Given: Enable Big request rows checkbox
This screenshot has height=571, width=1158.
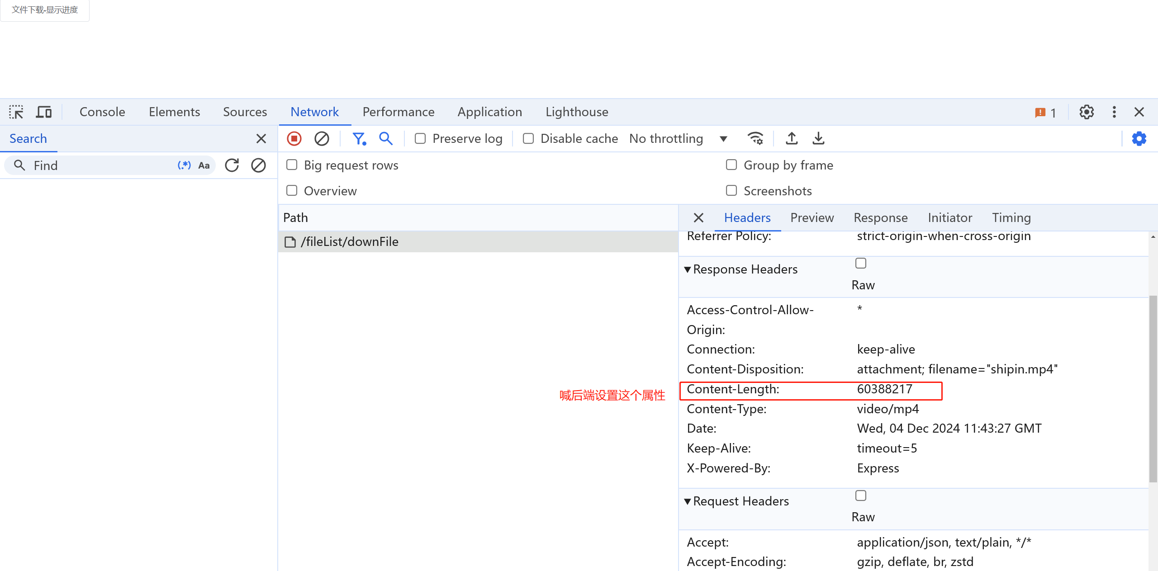Looking at the screenshot, I should pyautogui.click(x=292, y=165).
